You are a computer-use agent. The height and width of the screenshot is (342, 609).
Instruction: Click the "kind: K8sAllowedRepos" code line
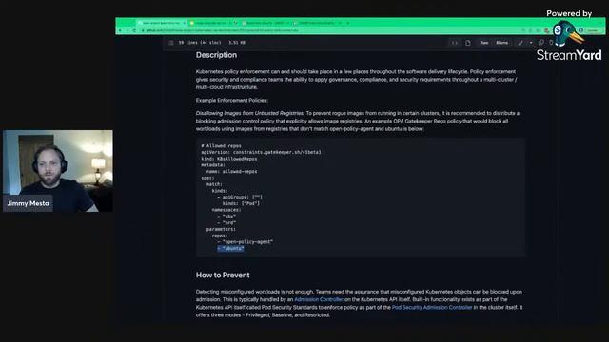(228, 159)
